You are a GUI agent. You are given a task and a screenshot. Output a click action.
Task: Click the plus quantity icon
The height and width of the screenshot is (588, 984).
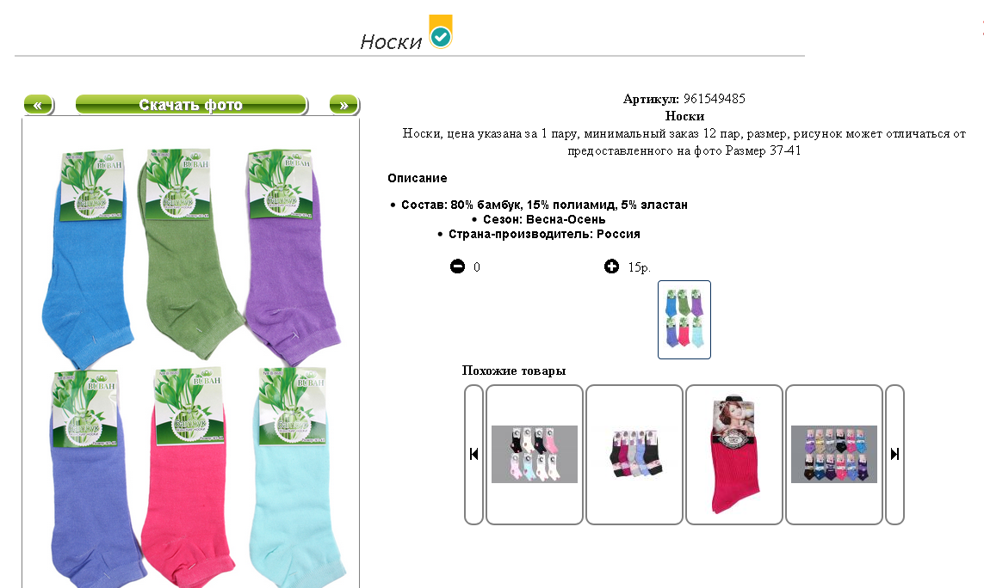611,266
